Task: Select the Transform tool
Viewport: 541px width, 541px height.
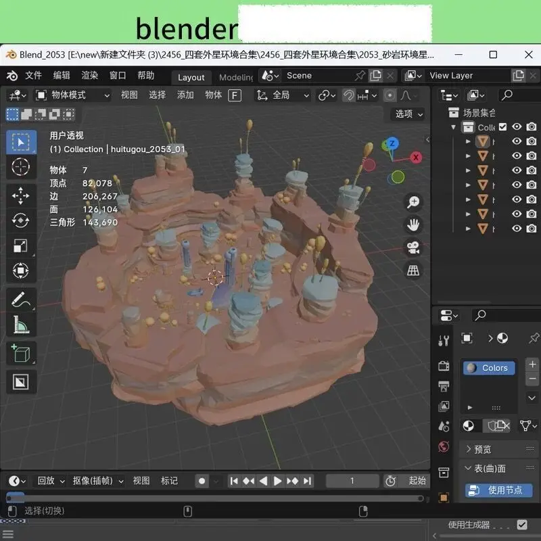Action: pos(21,270)
